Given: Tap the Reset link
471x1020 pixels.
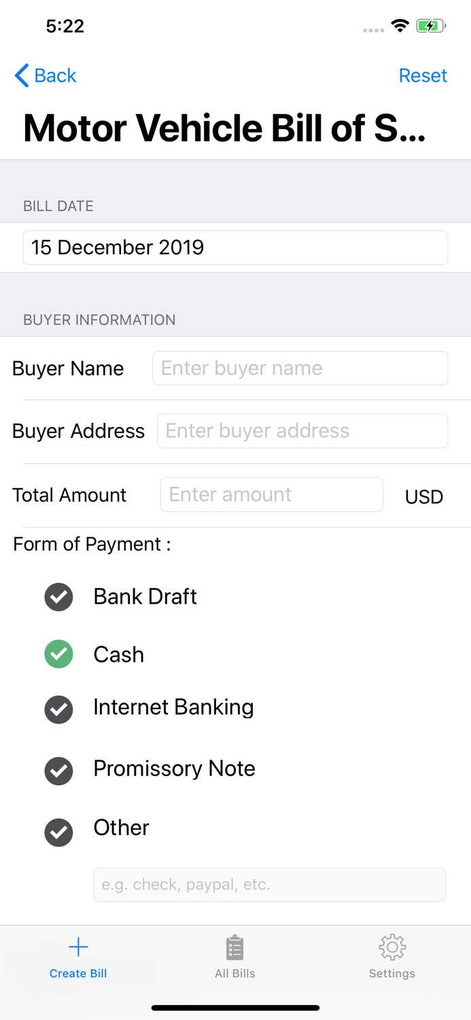Looking at the screenshot, I should [423, 75].
